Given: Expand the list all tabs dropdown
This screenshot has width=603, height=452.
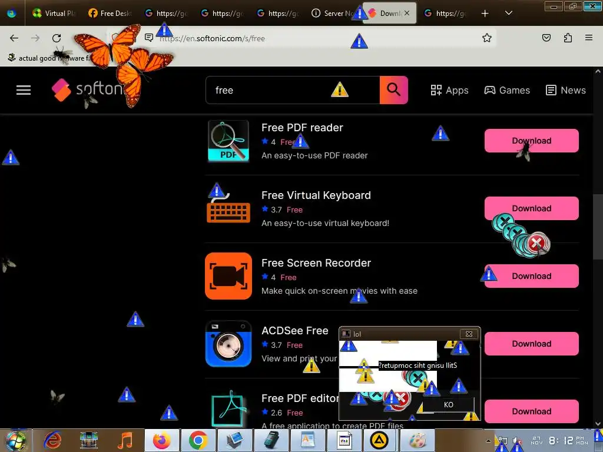Looking at the screenshot, I should [508, 13].
